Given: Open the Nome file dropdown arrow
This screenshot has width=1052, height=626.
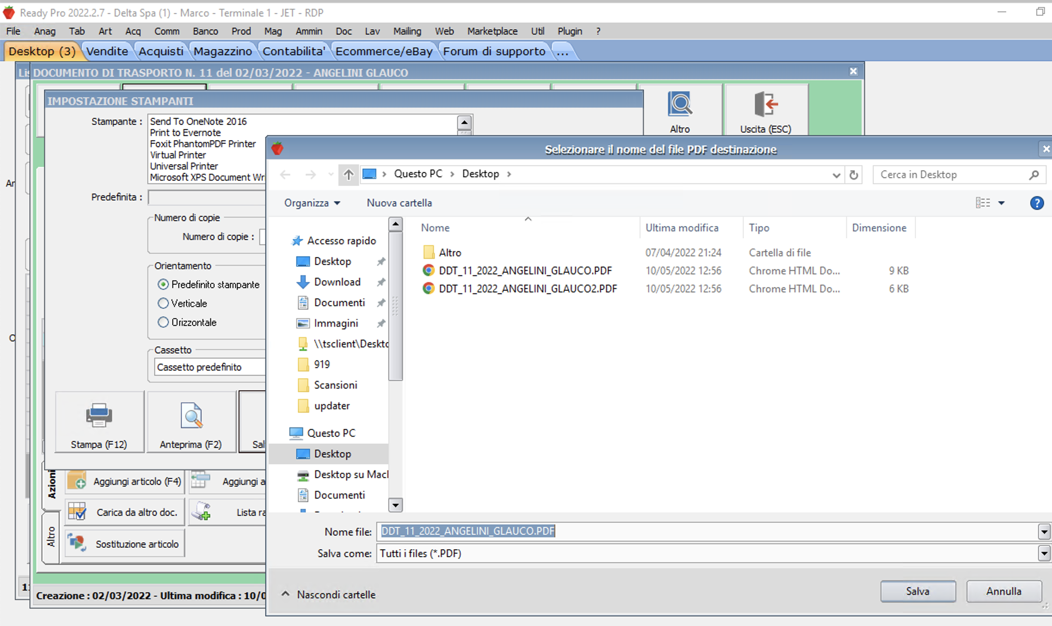Looking at the screenshot, I should tap(1044, 532).
